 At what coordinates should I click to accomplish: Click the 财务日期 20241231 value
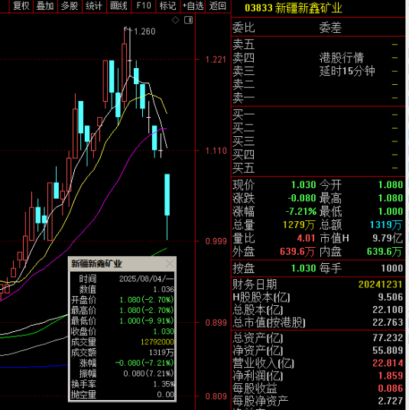coord(380,285)
